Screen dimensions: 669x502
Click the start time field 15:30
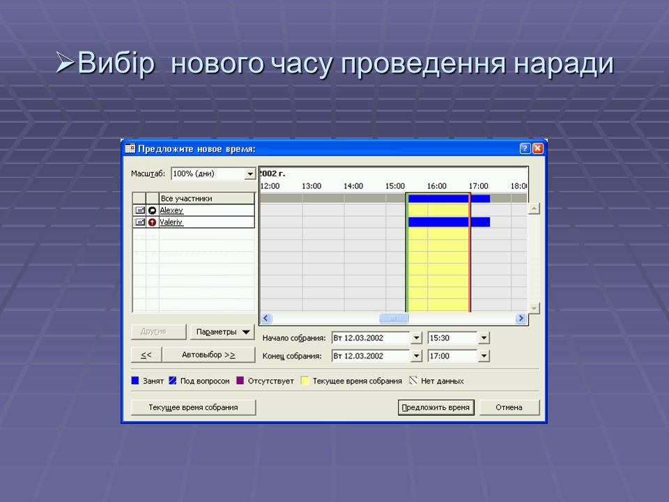[x=453, y=338]
